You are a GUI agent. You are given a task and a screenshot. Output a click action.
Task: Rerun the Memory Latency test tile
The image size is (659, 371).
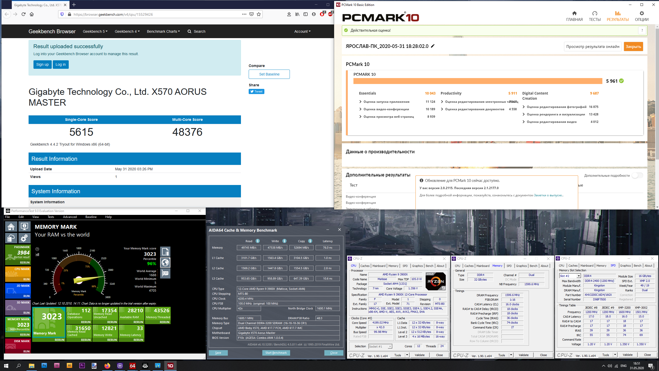[132, 333]
